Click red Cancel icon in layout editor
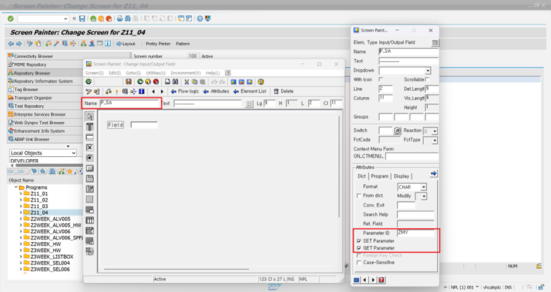This screenshot has height=292, width=551. 156,82
